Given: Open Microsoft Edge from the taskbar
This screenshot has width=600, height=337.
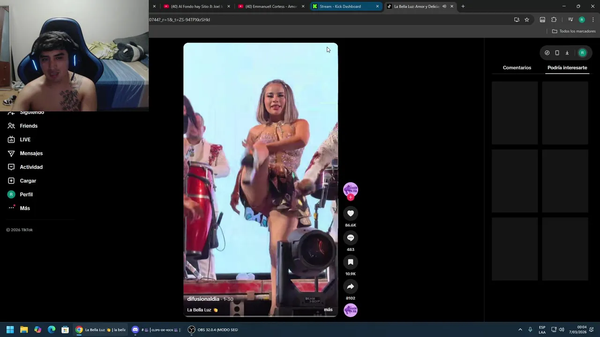Looking at the screenshot, I should [x=52, y=330].
